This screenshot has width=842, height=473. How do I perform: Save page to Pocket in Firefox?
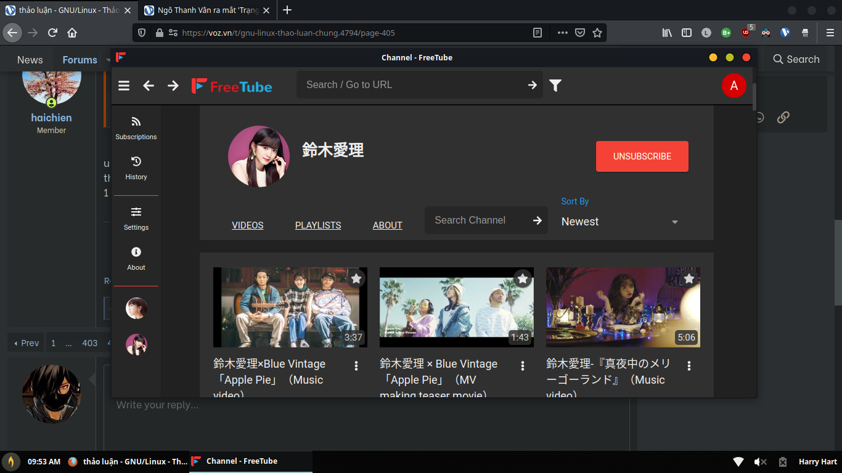tap(580, 33)
